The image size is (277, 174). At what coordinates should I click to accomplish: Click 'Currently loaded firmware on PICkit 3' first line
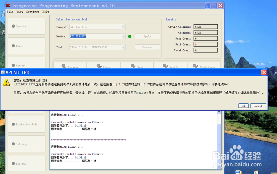click(x=77, y=122)
